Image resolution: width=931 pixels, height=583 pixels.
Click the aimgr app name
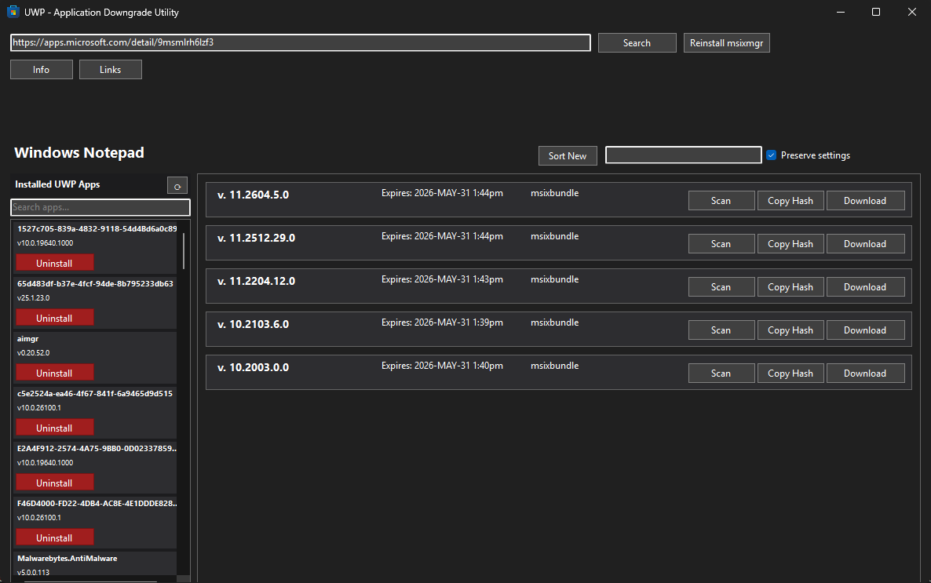[28, 338]
